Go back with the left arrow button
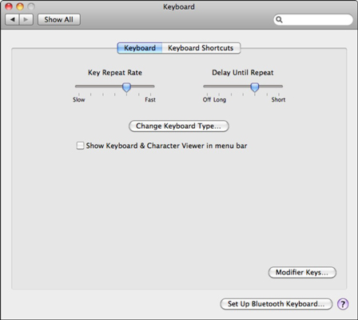Viewport: 358px width, 320px height. click(12, 20)
